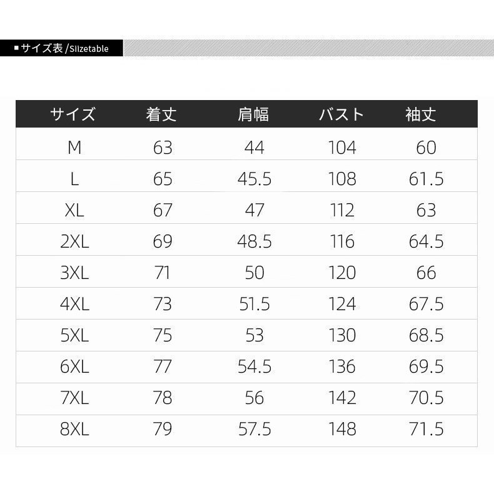Select the XL bust value 112
The height and width of the screenshot is (494, 494).
[342, 210]
